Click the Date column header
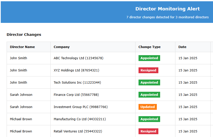This screenshot has height=137, width=213. 182,47
